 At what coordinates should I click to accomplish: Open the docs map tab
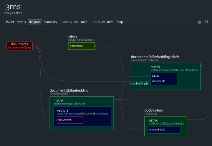(x=120, y=22)
